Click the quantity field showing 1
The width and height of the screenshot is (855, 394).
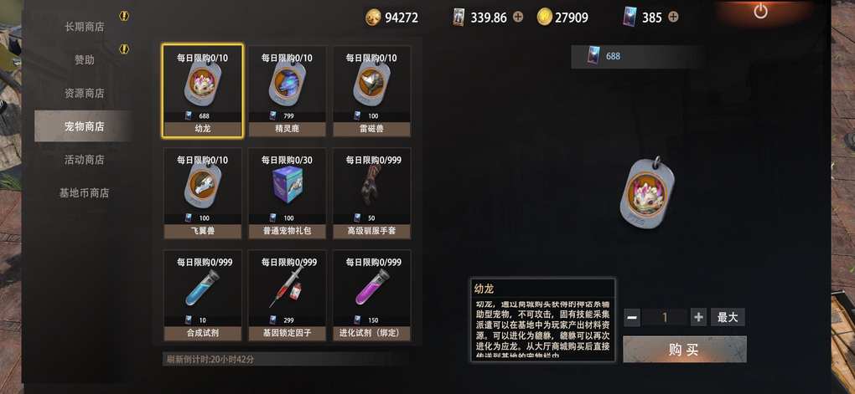point(665,317)
